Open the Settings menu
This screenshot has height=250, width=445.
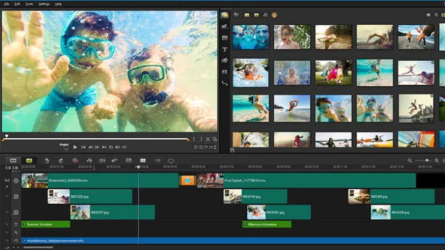pos(44,4)
